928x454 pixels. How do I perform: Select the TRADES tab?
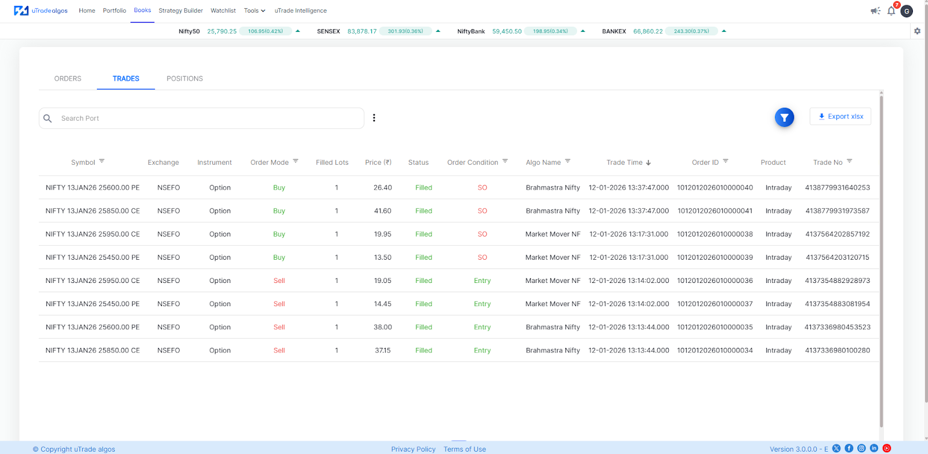tap(126, 78)
